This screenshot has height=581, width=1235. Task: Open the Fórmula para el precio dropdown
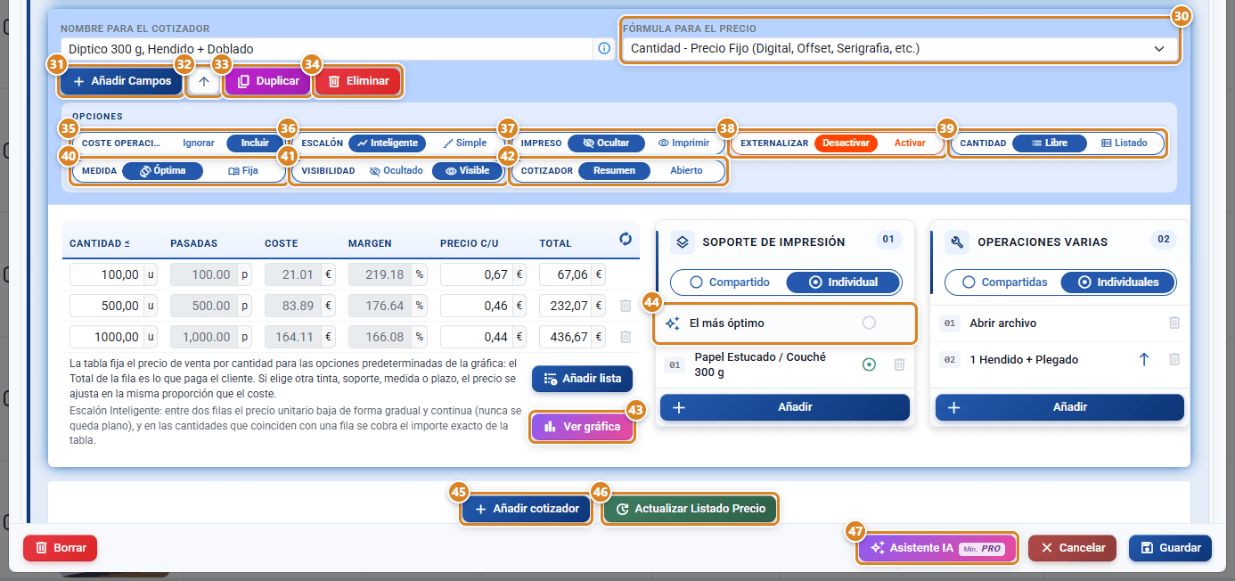point(900,48)
